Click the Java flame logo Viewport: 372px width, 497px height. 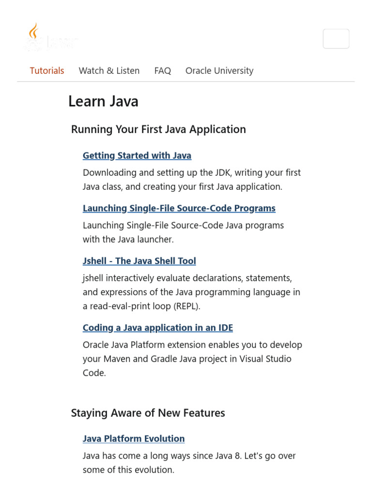[x=33, y=34]
